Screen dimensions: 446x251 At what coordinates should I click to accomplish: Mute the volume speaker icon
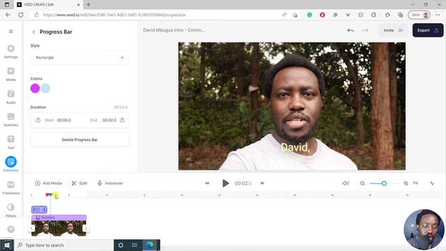pos(346,183)
